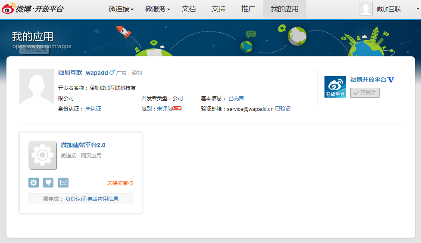Expand the 微服务 dropdown menu
The width and height of the screenshot is (421, 243).
click(x=157, y=9)
